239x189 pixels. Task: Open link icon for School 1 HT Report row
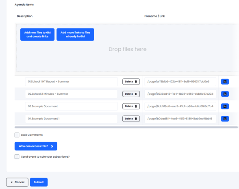click(x=225, y=82)
